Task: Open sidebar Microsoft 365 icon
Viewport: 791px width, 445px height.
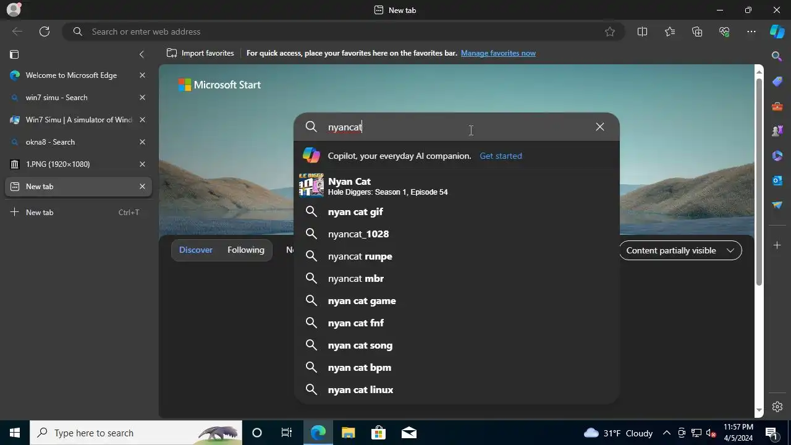Action: coord(777,156)
